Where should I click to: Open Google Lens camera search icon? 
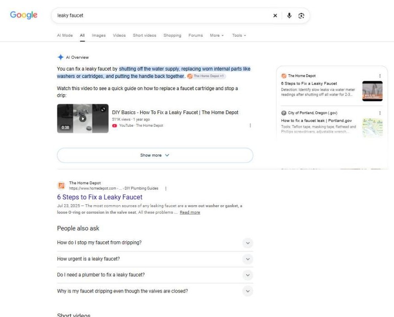coord(301,15)
